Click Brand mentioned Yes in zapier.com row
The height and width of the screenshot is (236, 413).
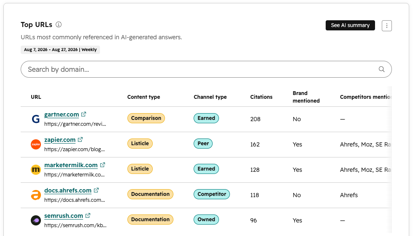point(297,144)
